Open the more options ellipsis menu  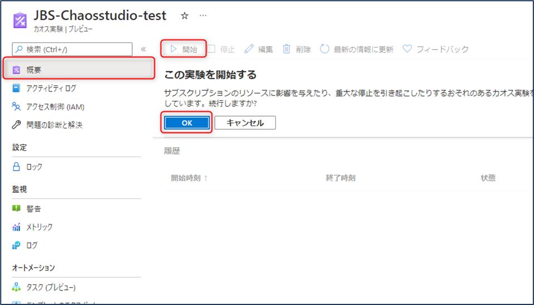point(203,16)
